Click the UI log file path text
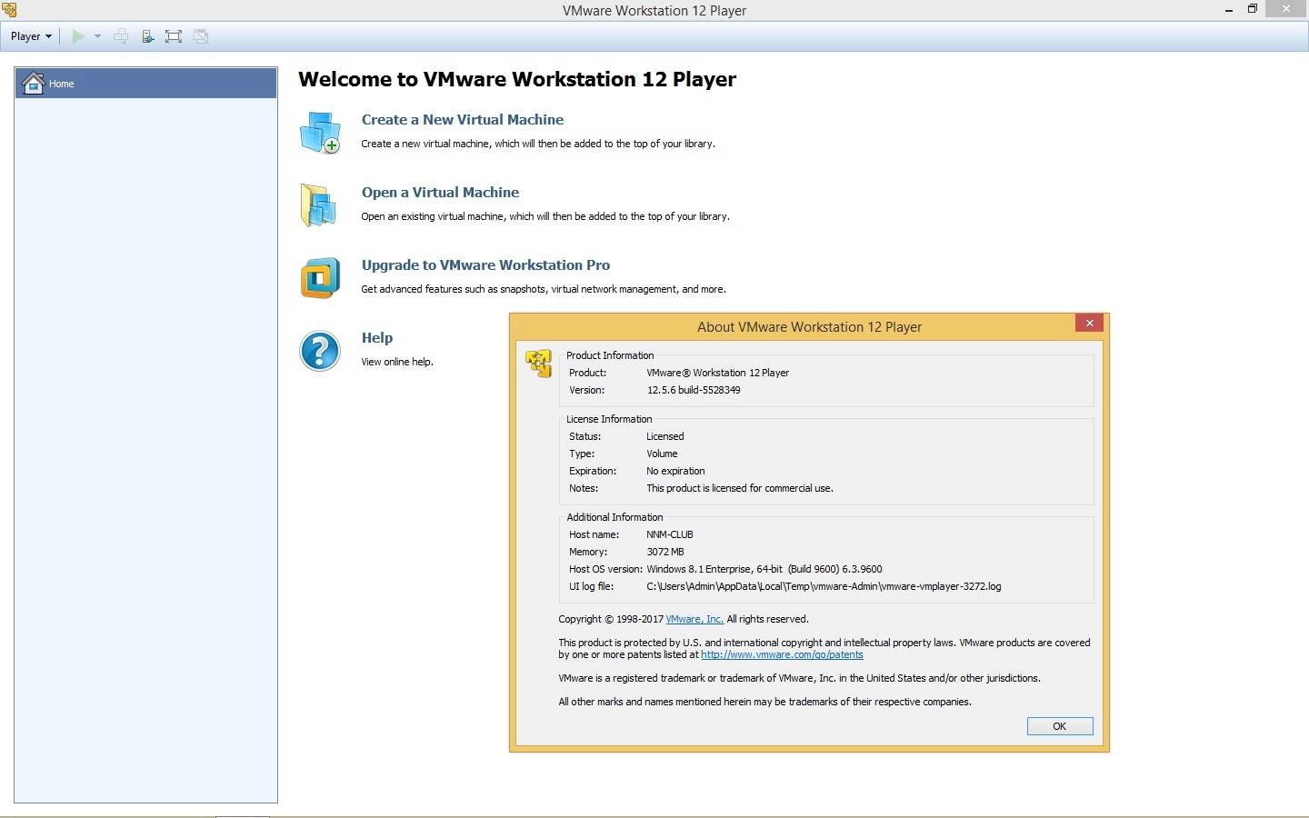This screenshot has height=818, width=1309. (x=824, y=586)
